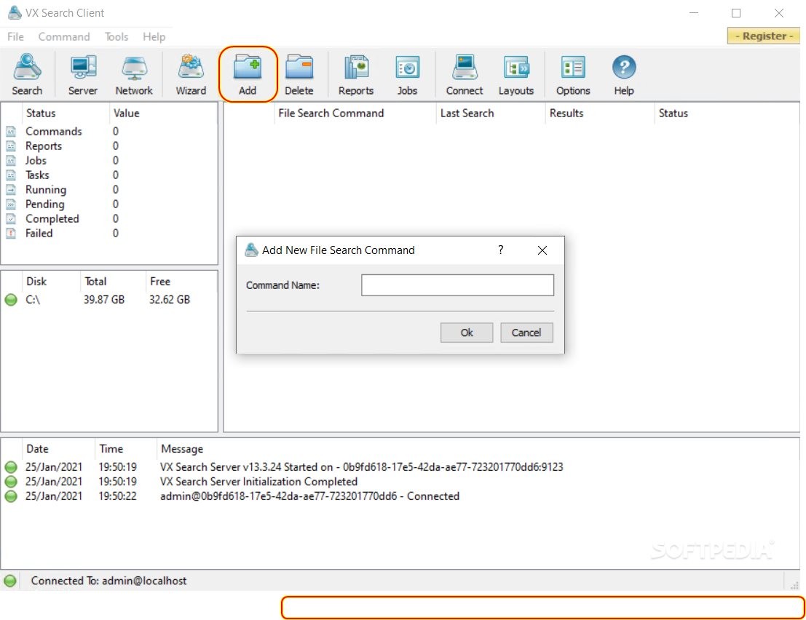Click the Message column header in log
The image size is (806, 620).
[x=183, y=449]
